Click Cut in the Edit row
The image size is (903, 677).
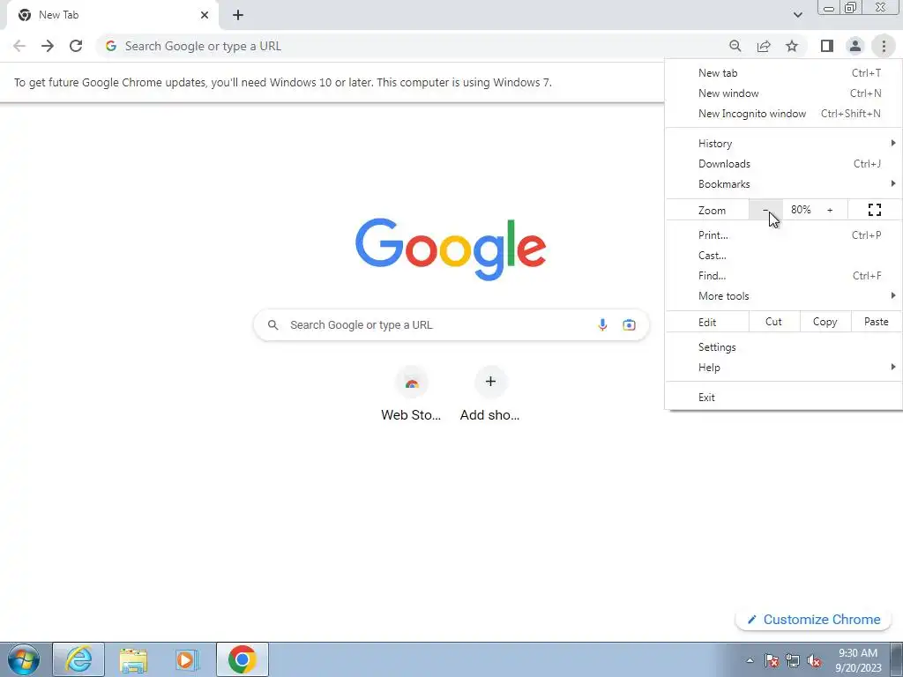click(x=774, y=322)
